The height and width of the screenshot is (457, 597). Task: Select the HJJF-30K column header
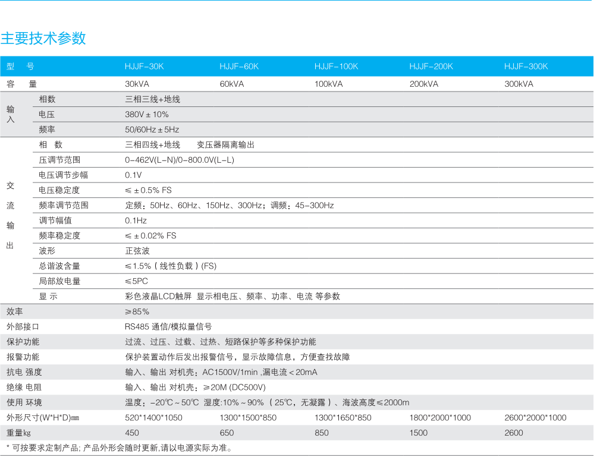point(144,67)
